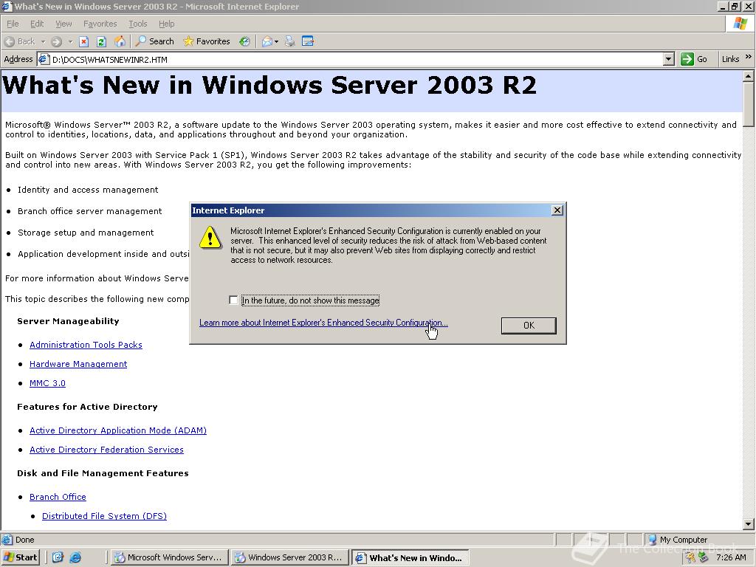Click the Stop loading icon
The width and height of the screenshot is (756, 567).
pos(83,41)
